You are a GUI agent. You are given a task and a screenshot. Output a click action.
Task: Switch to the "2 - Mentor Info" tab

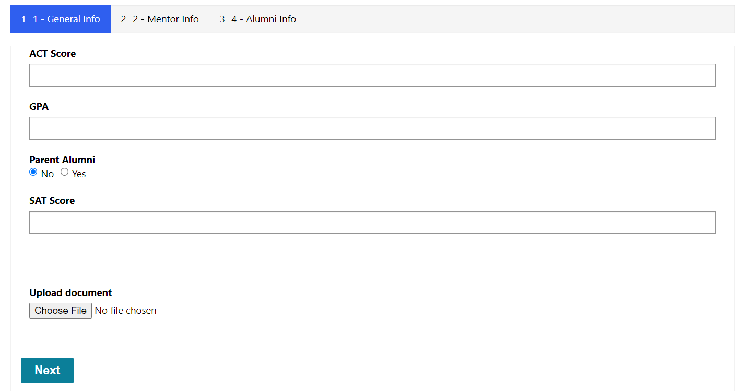160,19
